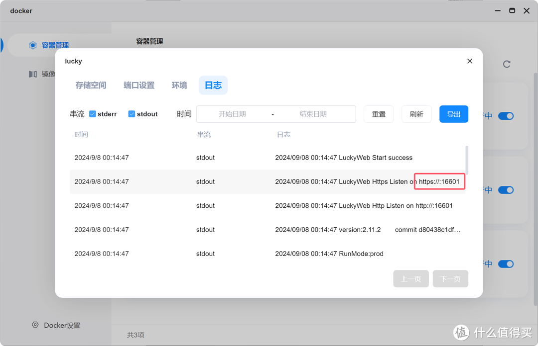Select the 日志 tab
The height and width of the screenshot is (346, 538).
pos(213,86)
